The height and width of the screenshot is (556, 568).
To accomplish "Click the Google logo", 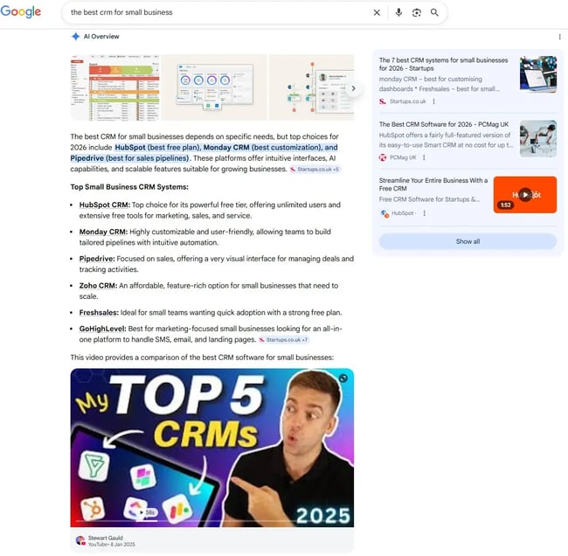I will 21,11.
